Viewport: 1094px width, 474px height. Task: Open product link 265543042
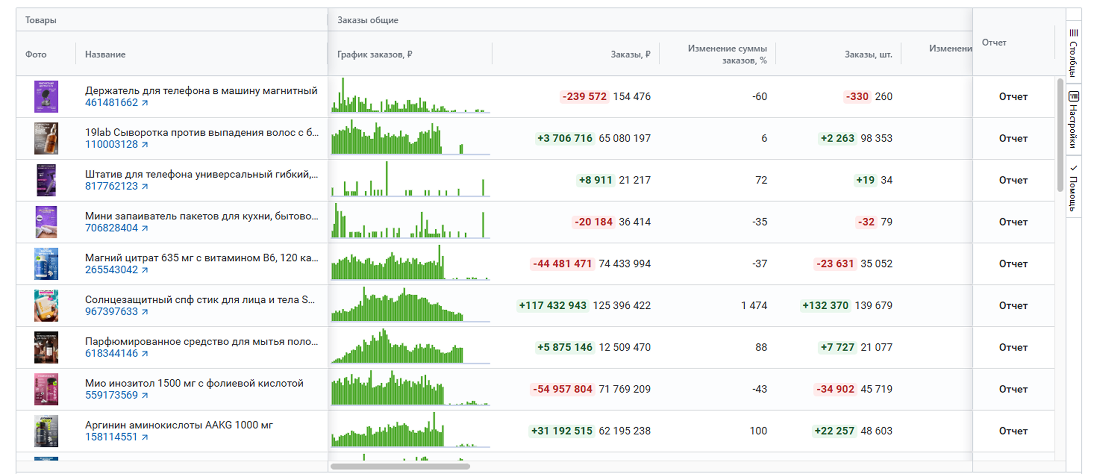[111, 270]
